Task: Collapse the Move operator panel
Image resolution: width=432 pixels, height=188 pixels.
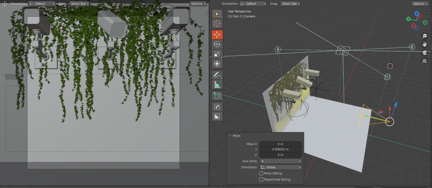Action: click(x=230, y=136)
